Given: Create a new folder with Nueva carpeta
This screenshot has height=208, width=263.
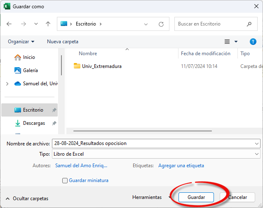Looking at the screenshot, I should click(63, 42).
